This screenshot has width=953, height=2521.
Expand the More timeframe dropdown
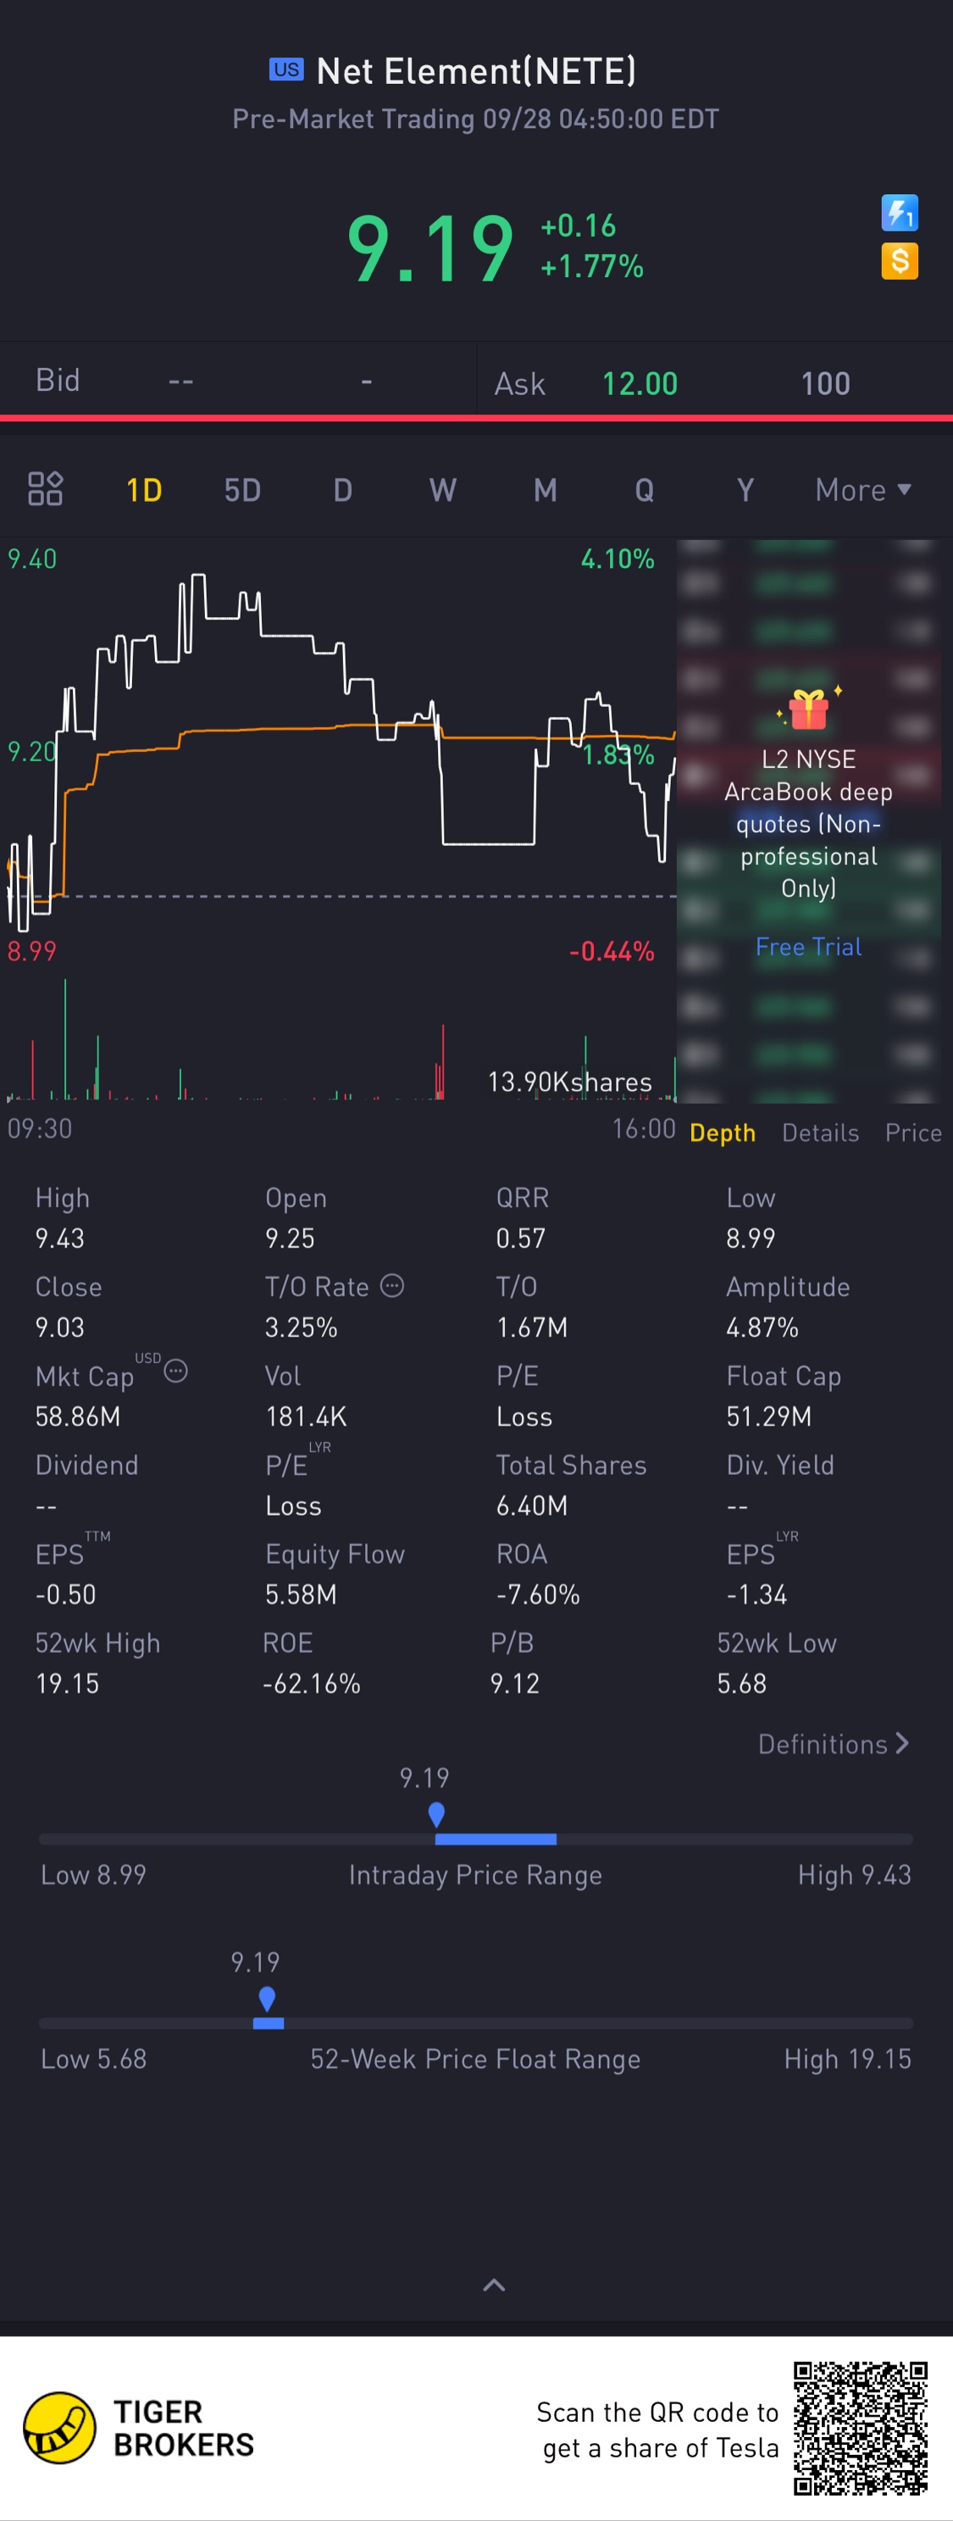point(862,489)
